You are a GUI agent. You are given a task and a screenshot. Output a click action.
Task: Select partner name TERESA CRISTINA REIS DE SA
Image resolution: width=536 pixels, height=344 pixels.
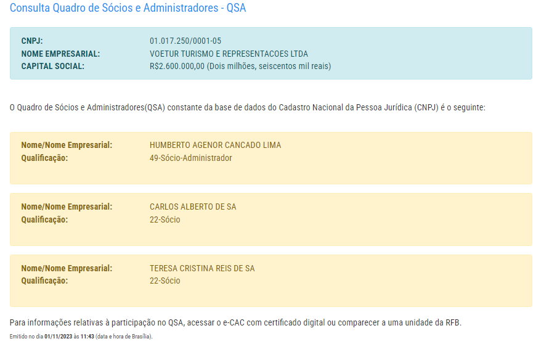click(202, 268)
